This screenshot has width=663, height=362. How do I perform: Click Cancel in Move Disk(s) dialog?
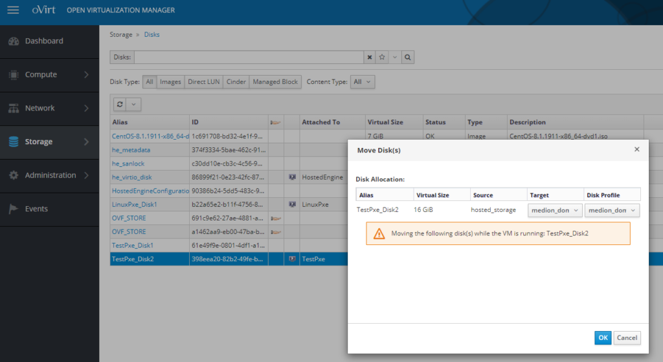pos(627,337)
